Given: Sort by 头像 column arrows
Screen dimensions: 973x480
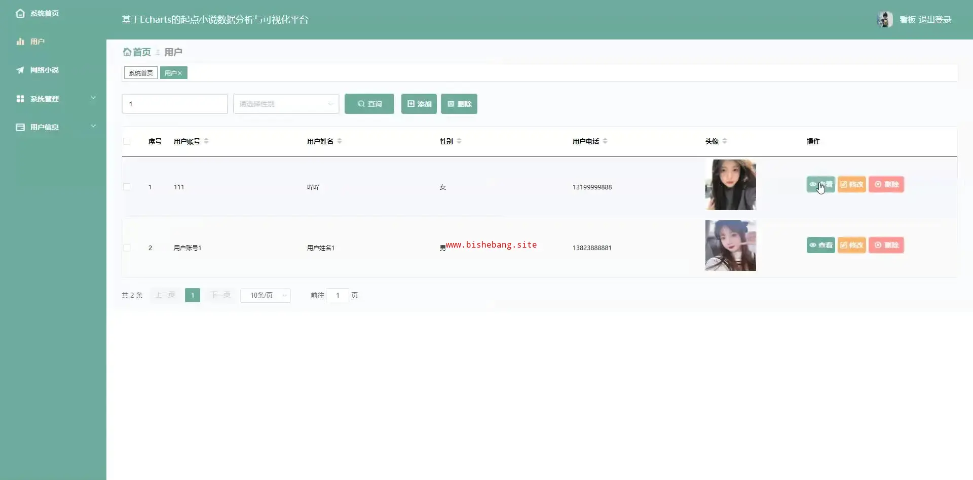Looking at the screenshot, I should click(725, 141).
